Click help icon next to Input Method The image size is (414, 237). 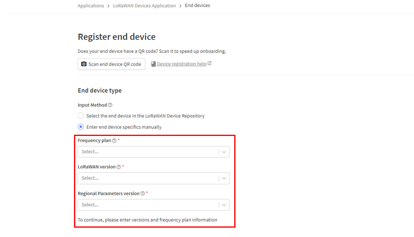tap(110, 105)
